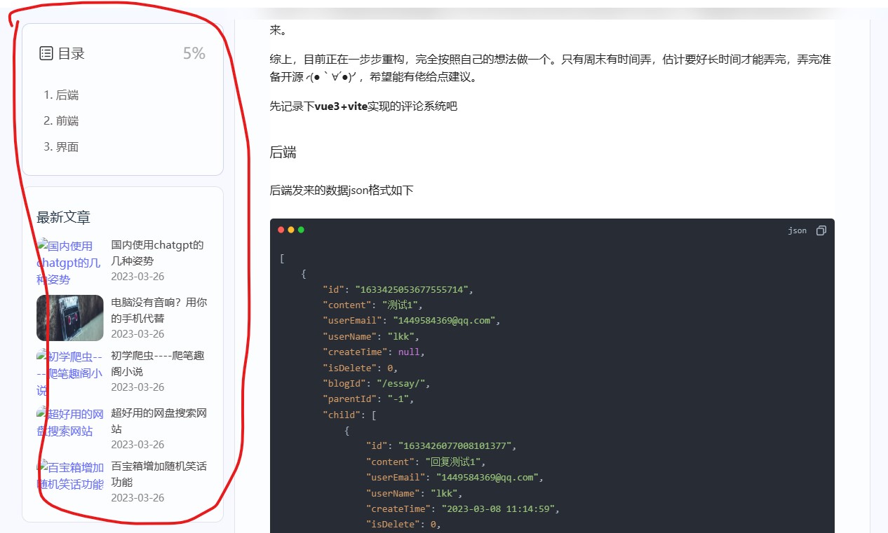888x533 pixels.
Task: Click the json language label
Action: (x=798, y=230)
